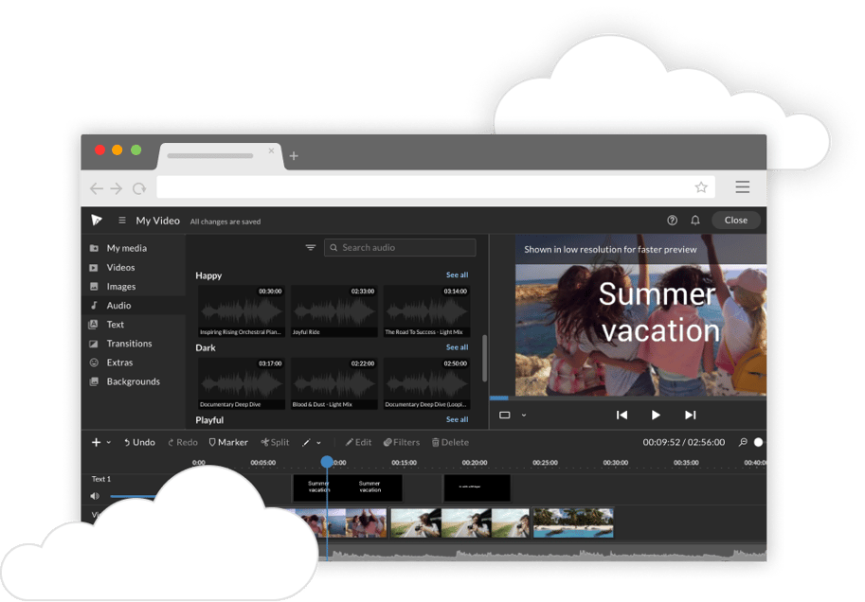Click the notifications bell

point(695,220)
